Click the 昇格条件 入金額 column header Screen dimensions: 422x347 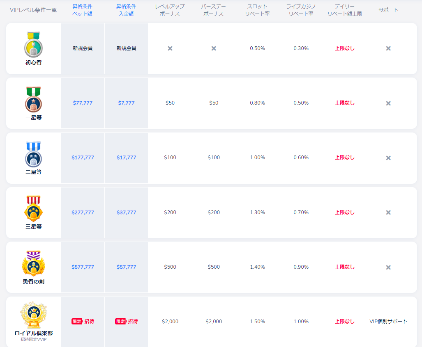tap(126, 10)
